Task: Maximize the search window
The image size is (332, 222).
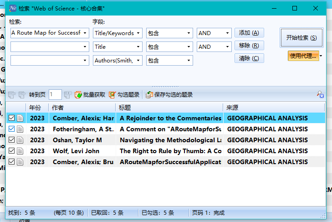Action: tap(295, 8)
